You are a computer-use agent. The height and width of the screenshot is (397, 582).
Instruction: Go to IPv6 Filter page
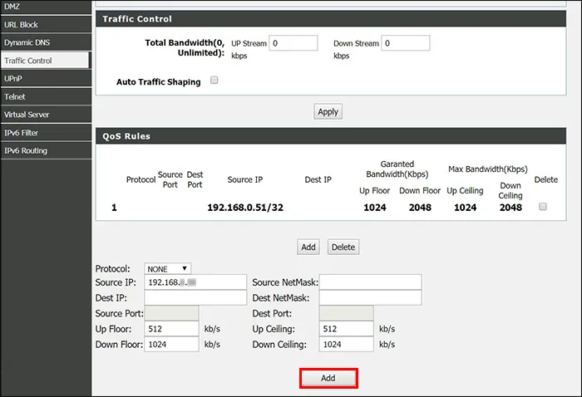46,133
